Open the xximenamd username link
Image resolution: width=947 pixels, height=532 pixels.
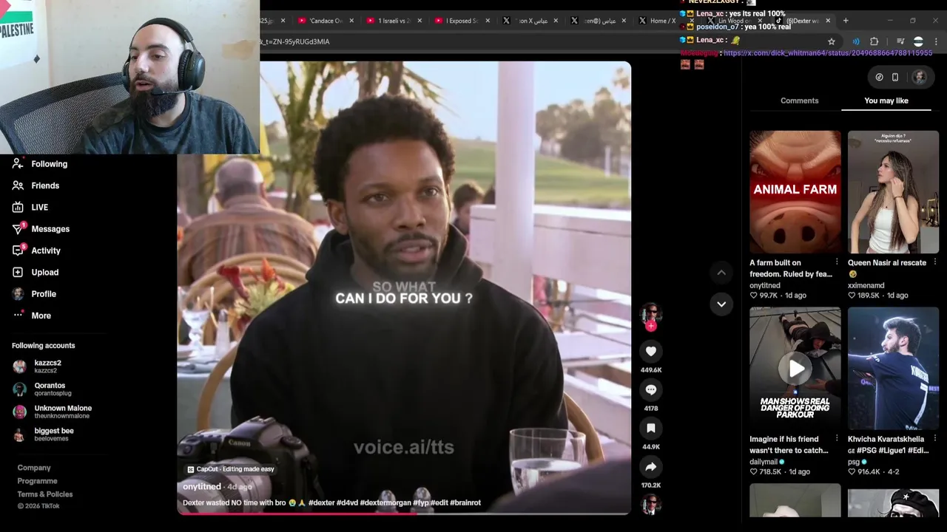pos(866,285)
